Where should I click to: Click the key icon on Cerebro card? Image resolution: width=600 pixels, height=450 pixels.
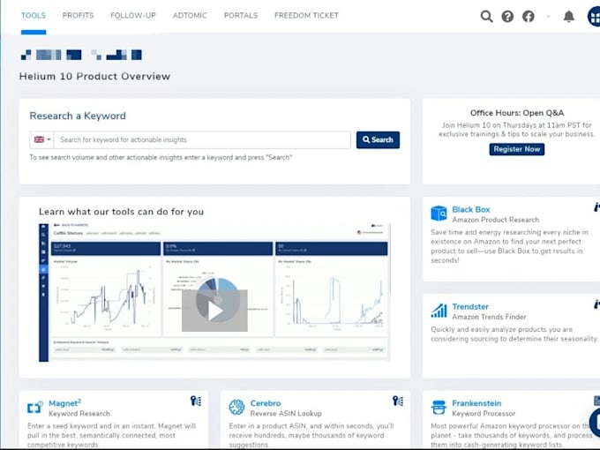tap(398, 401)
